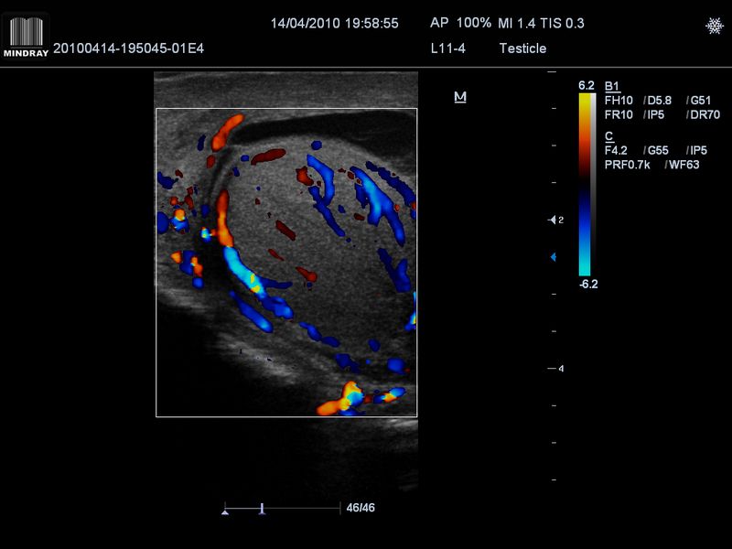Click the cine loop position marker

263,509
